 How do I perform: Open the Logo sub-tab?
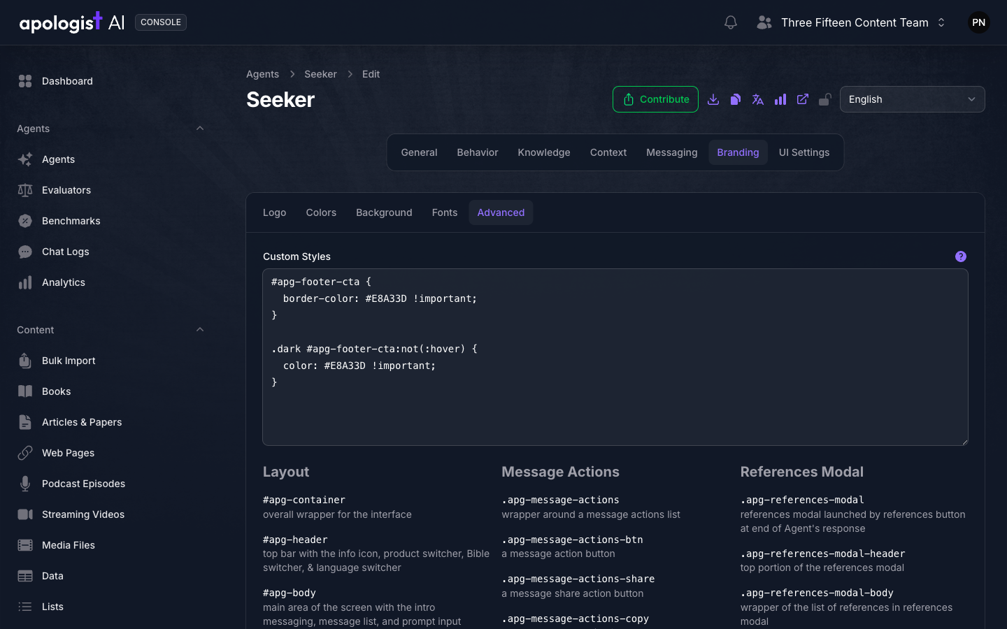274,212
